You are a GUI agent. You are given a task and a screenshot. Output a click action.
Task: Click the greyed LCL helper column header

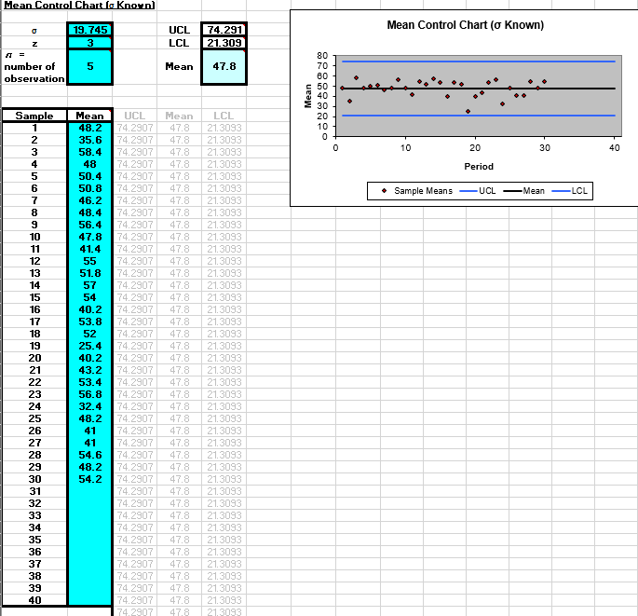[x=224, y=116]
